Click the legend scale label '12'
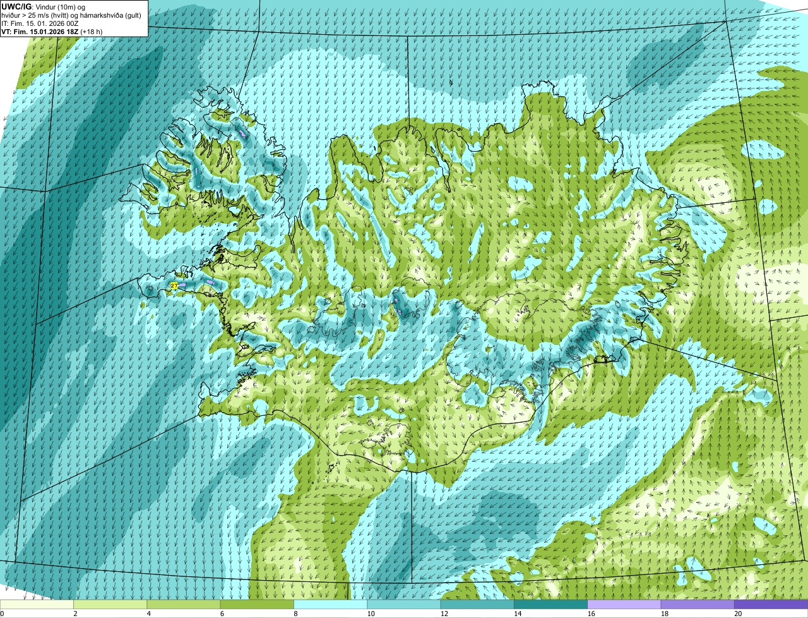Viewport: 808px width, 618px height. click(x=444, y=614)
